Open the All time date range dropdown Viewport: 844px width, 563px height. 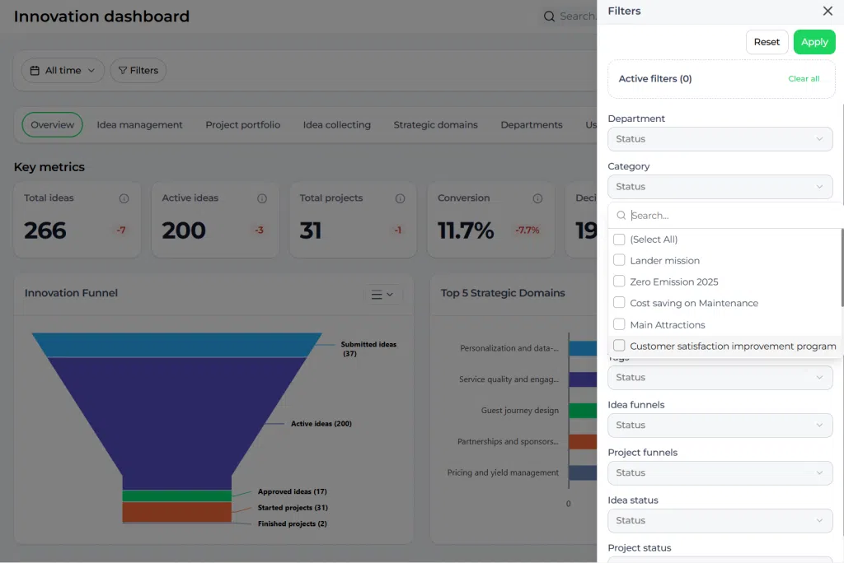click(x=63, y=71)
